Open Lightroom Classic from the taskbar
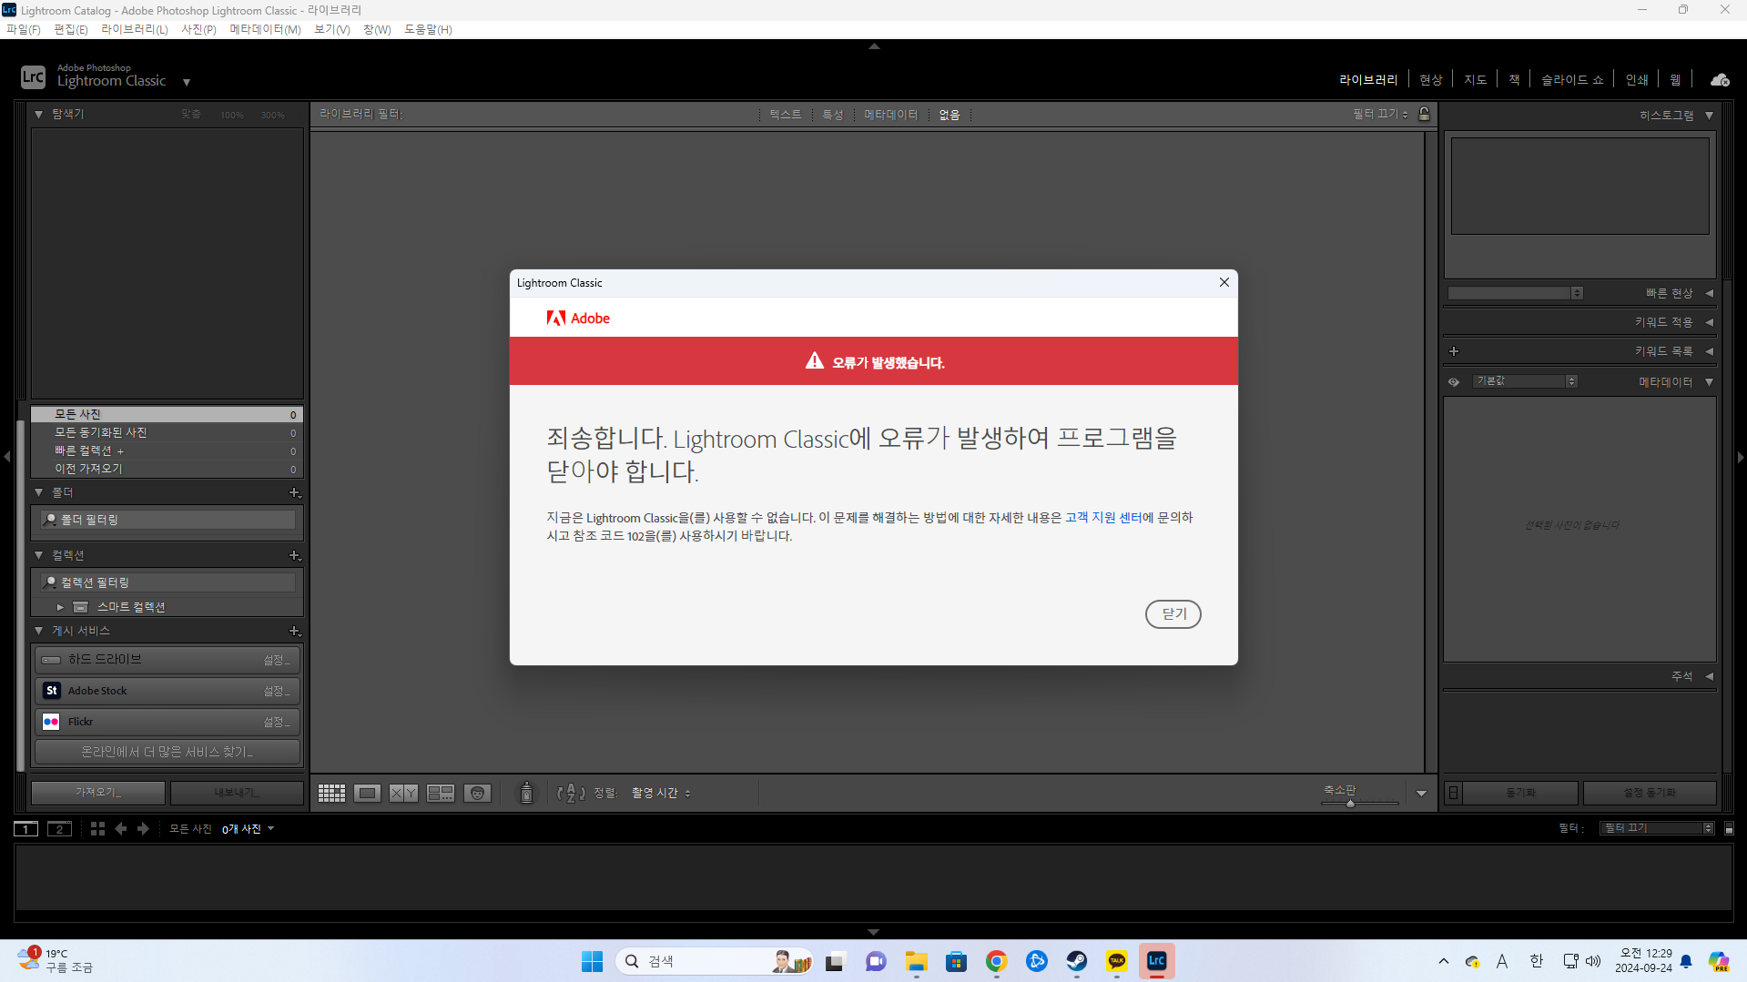 click(1156, 960)
